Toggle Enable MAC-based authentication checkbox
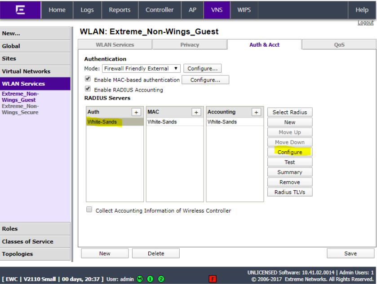Screen dimensions: 377x284 88,79
